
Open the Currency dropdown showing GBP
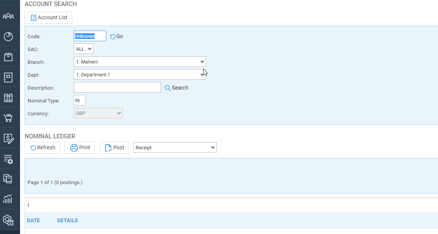click(98, 113)
